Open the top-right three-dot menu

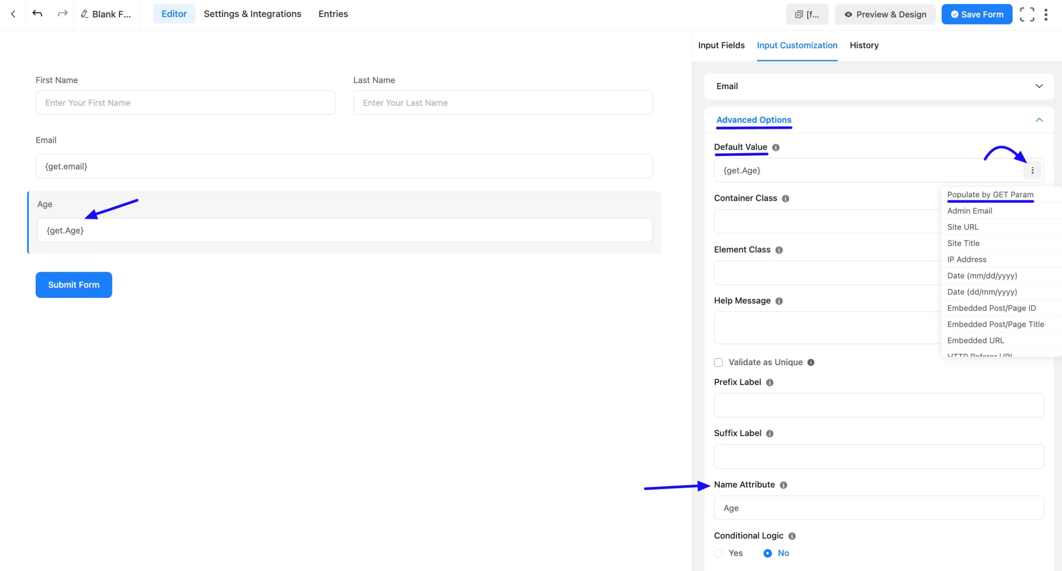tap(1046, 14)
